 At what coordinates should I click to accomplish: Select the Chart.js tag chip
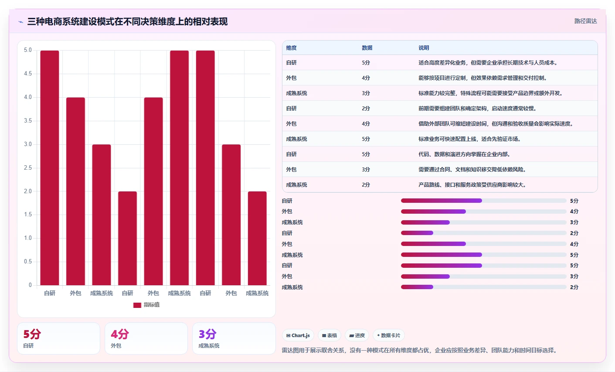(x=298, y=335)
